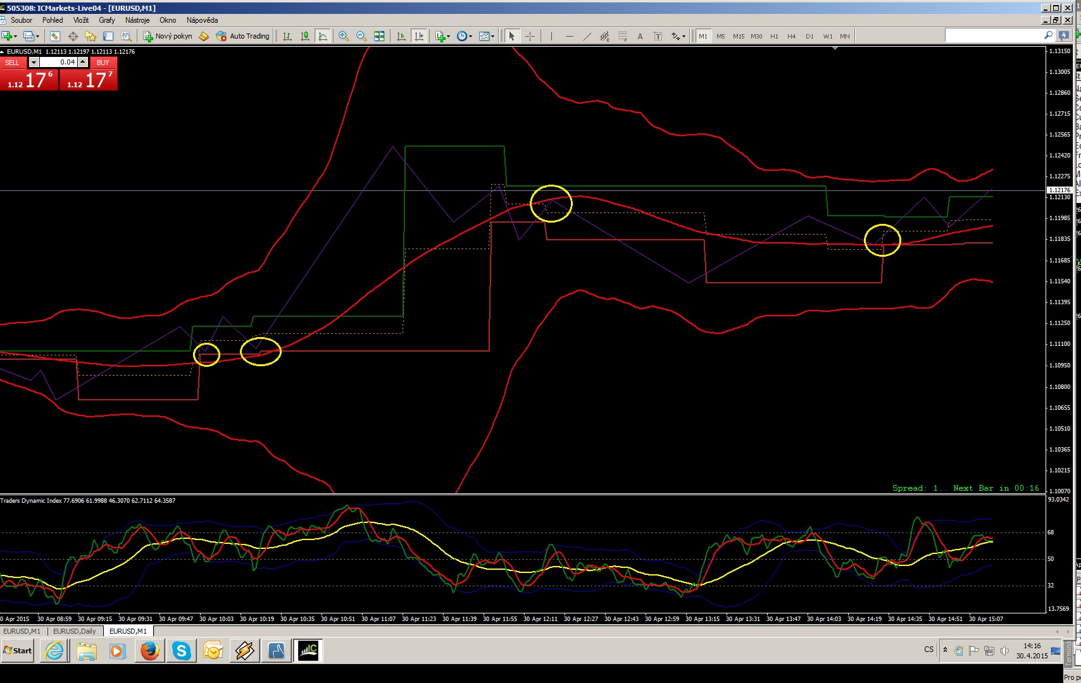Launch Firefox from the taskbar

[150, 650]
